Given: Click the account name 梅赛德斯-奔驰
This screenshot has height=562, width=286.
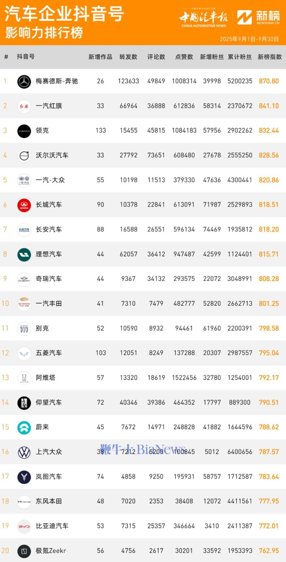Looking at the screenshot, I should (57, 81).
